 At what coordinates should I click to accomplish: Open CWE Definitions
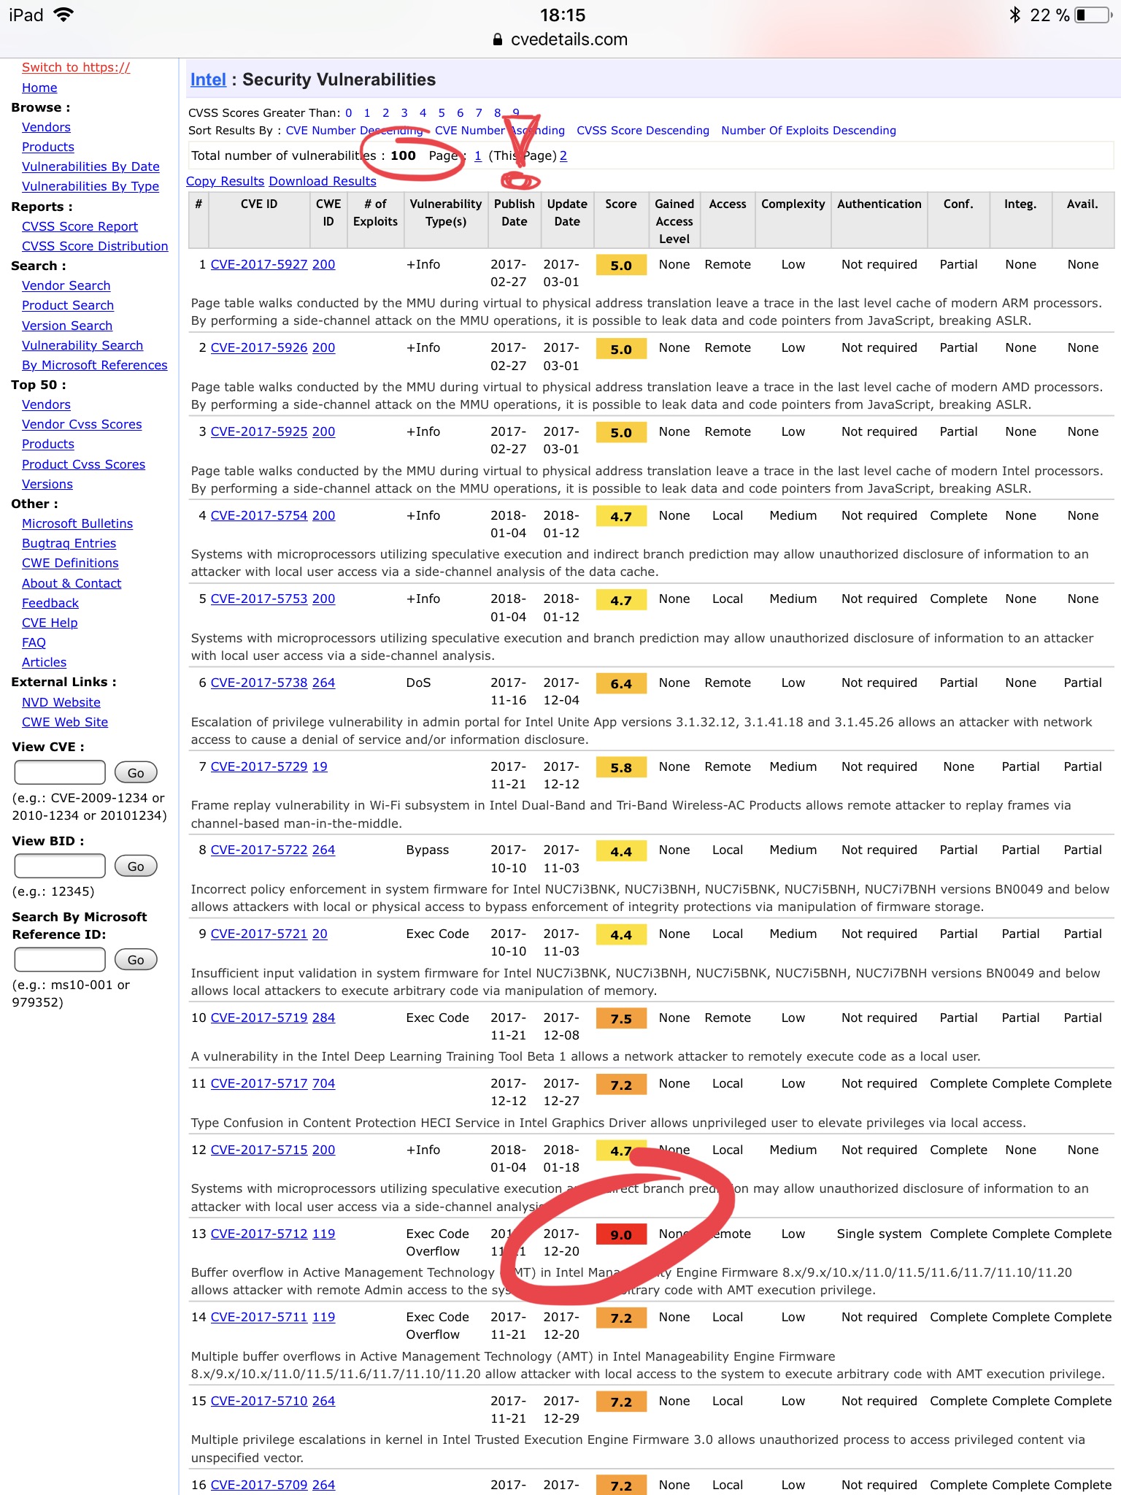pyautogui.click(x=70, y=563)
